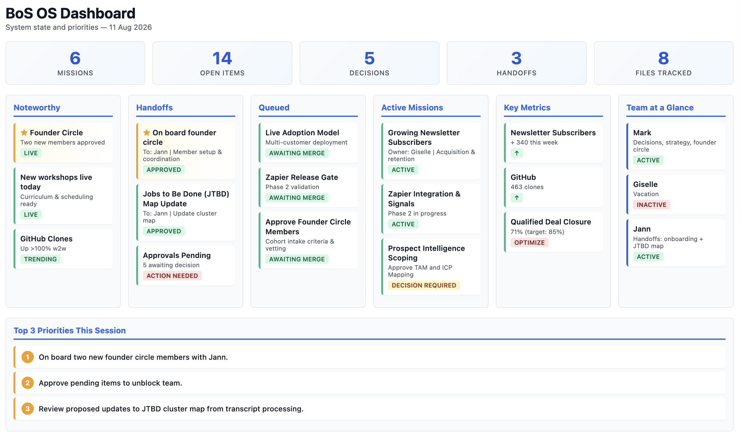Click the up arrow under Newsletter Subscribers
741x444 pixels.
(517, 153)
